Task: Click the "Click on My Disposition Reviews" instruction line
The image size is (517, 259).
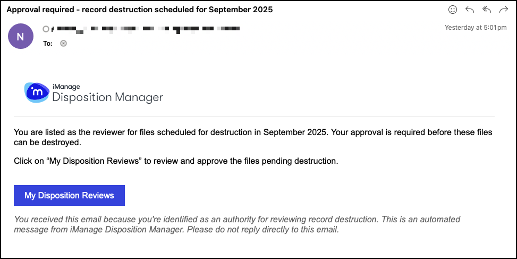Action: point(176,161)
